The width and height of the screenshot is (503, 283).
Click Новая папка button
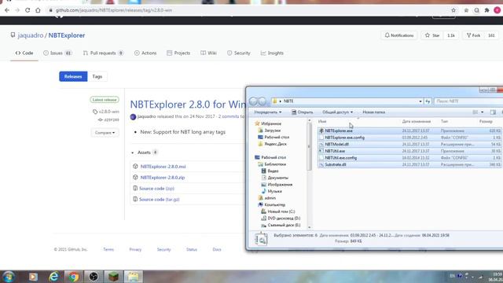(374, 112)
